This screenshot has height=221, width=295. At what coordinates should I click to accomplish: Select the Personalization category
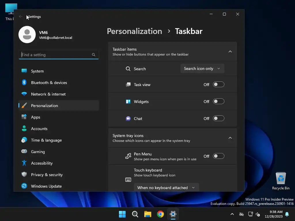(59, 105)
